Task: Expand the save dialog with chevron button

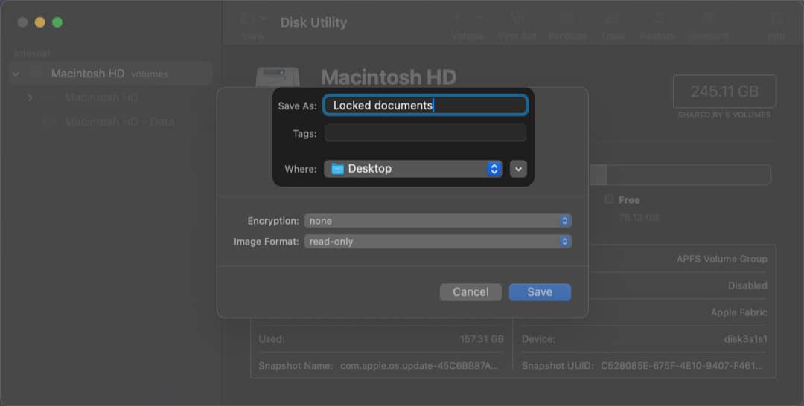Action: click(518, 169)
